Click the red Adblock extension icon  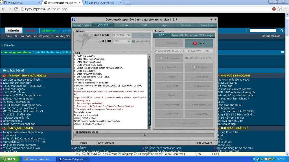(x=274, y=9)
